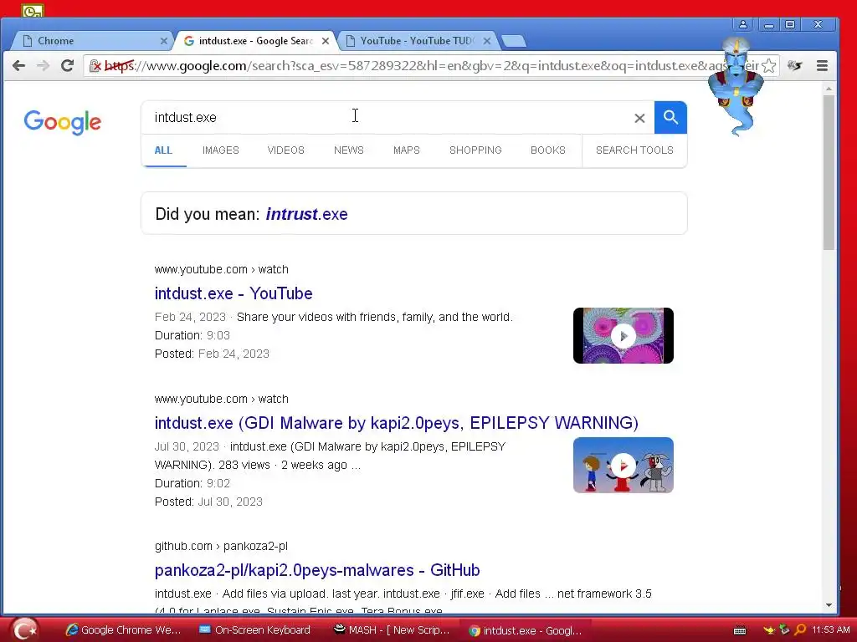Open On-Screen Keyboard from taskbar
The image size is (857, 642).
pos(254,630)
